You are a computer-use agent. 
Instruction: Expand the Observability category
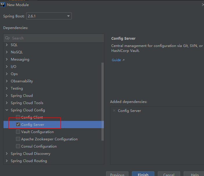[x=7, y=81]
